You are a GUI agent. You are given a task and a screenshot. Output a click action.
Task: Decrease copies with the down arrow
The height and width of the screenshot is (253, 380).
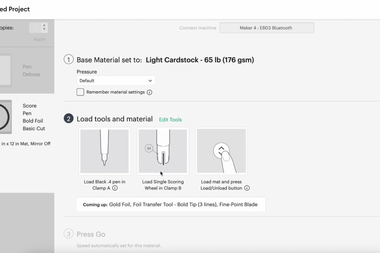point(44,30)
